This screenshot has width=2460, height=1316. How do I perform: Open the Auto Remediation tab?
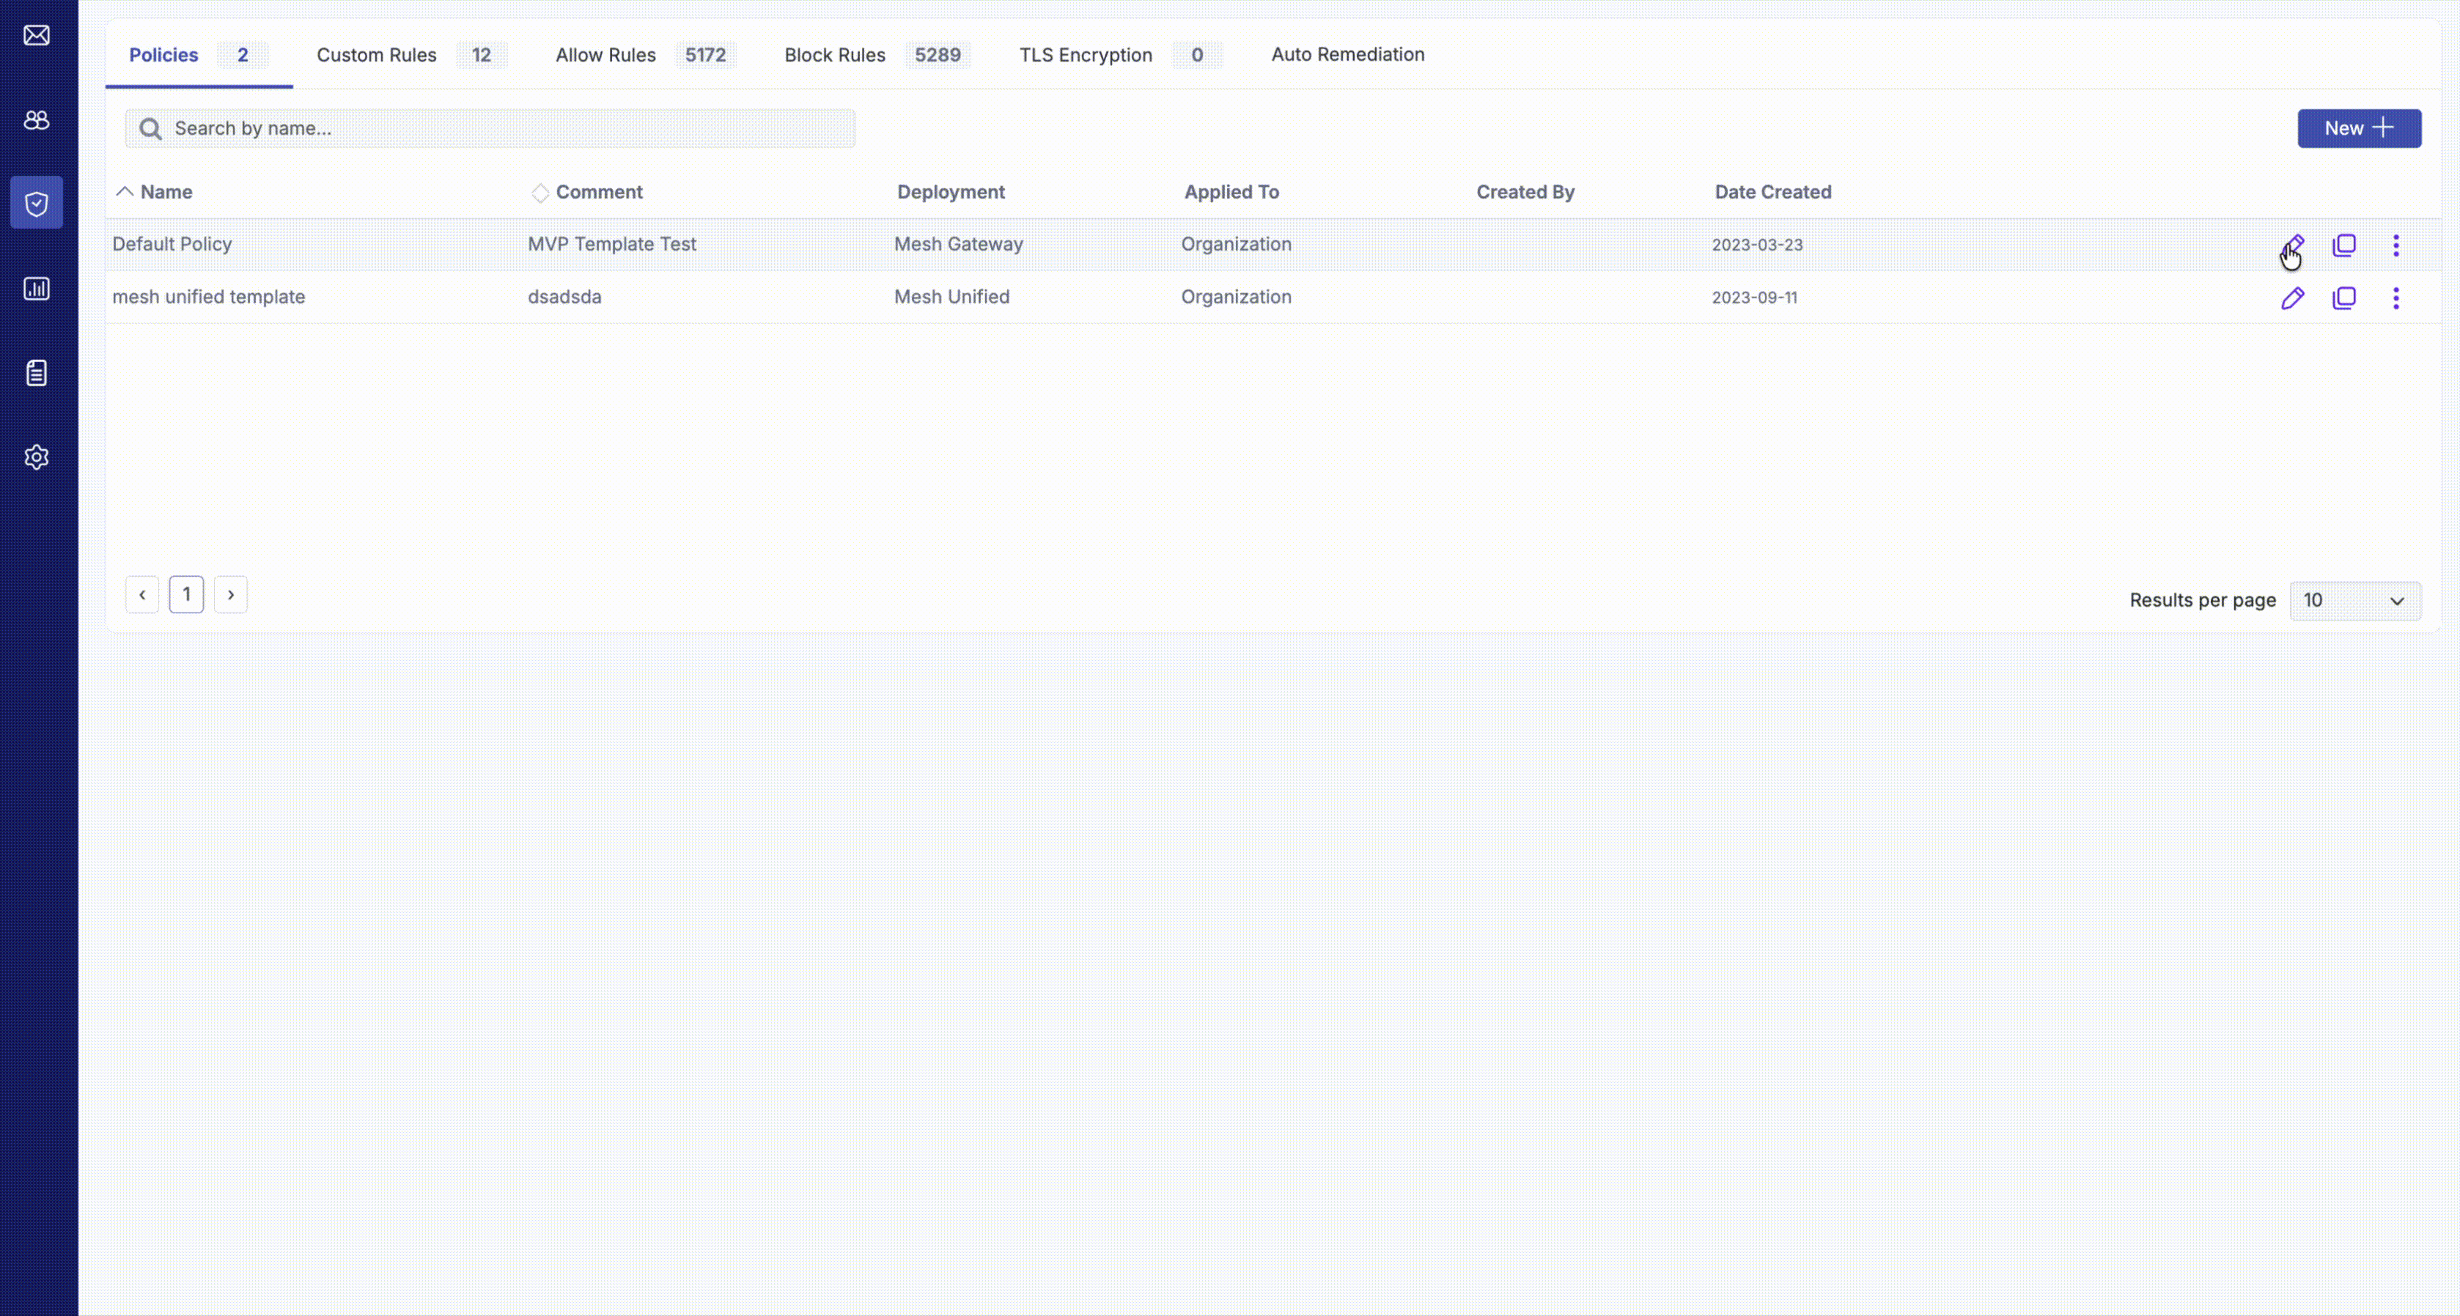(x=1347, y=54)
